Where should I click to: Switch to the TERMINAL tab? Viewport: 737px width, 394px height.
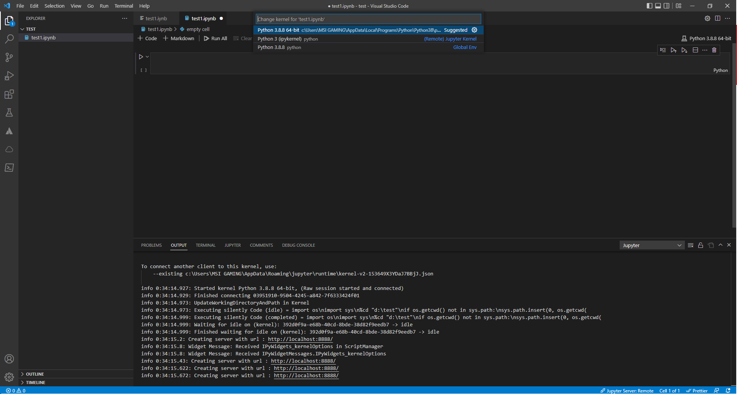[206, 245]
